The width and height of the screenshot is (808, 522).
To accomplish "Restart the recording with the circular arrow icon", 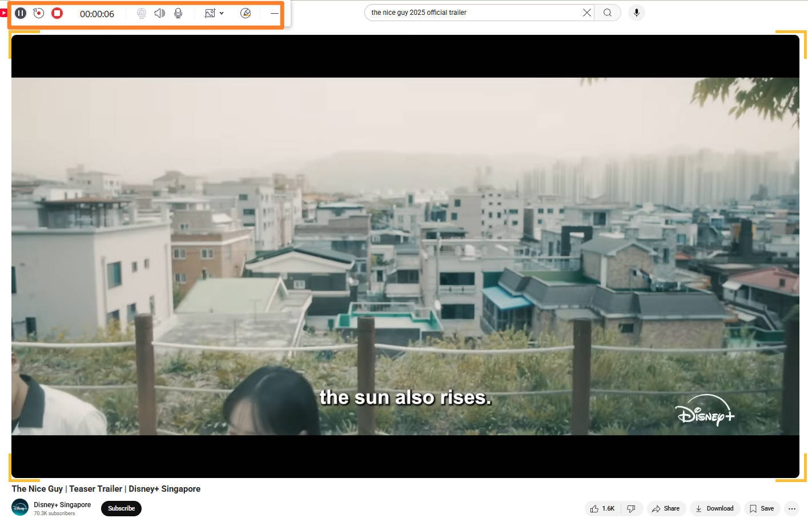I will (39, 13).
